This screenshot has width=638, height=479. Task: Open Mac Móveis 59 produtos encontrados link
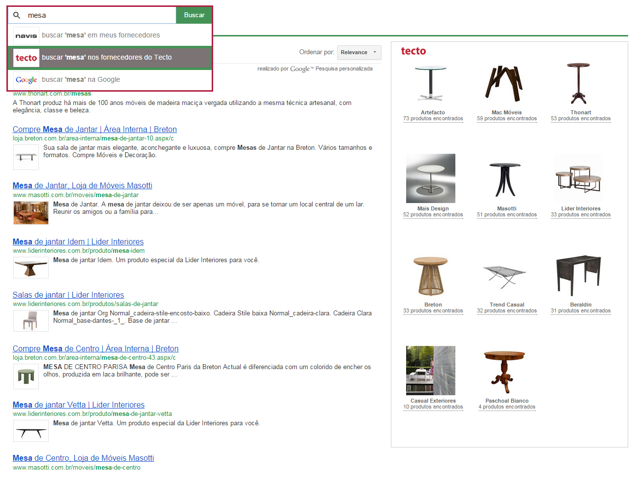pos(507,119)
